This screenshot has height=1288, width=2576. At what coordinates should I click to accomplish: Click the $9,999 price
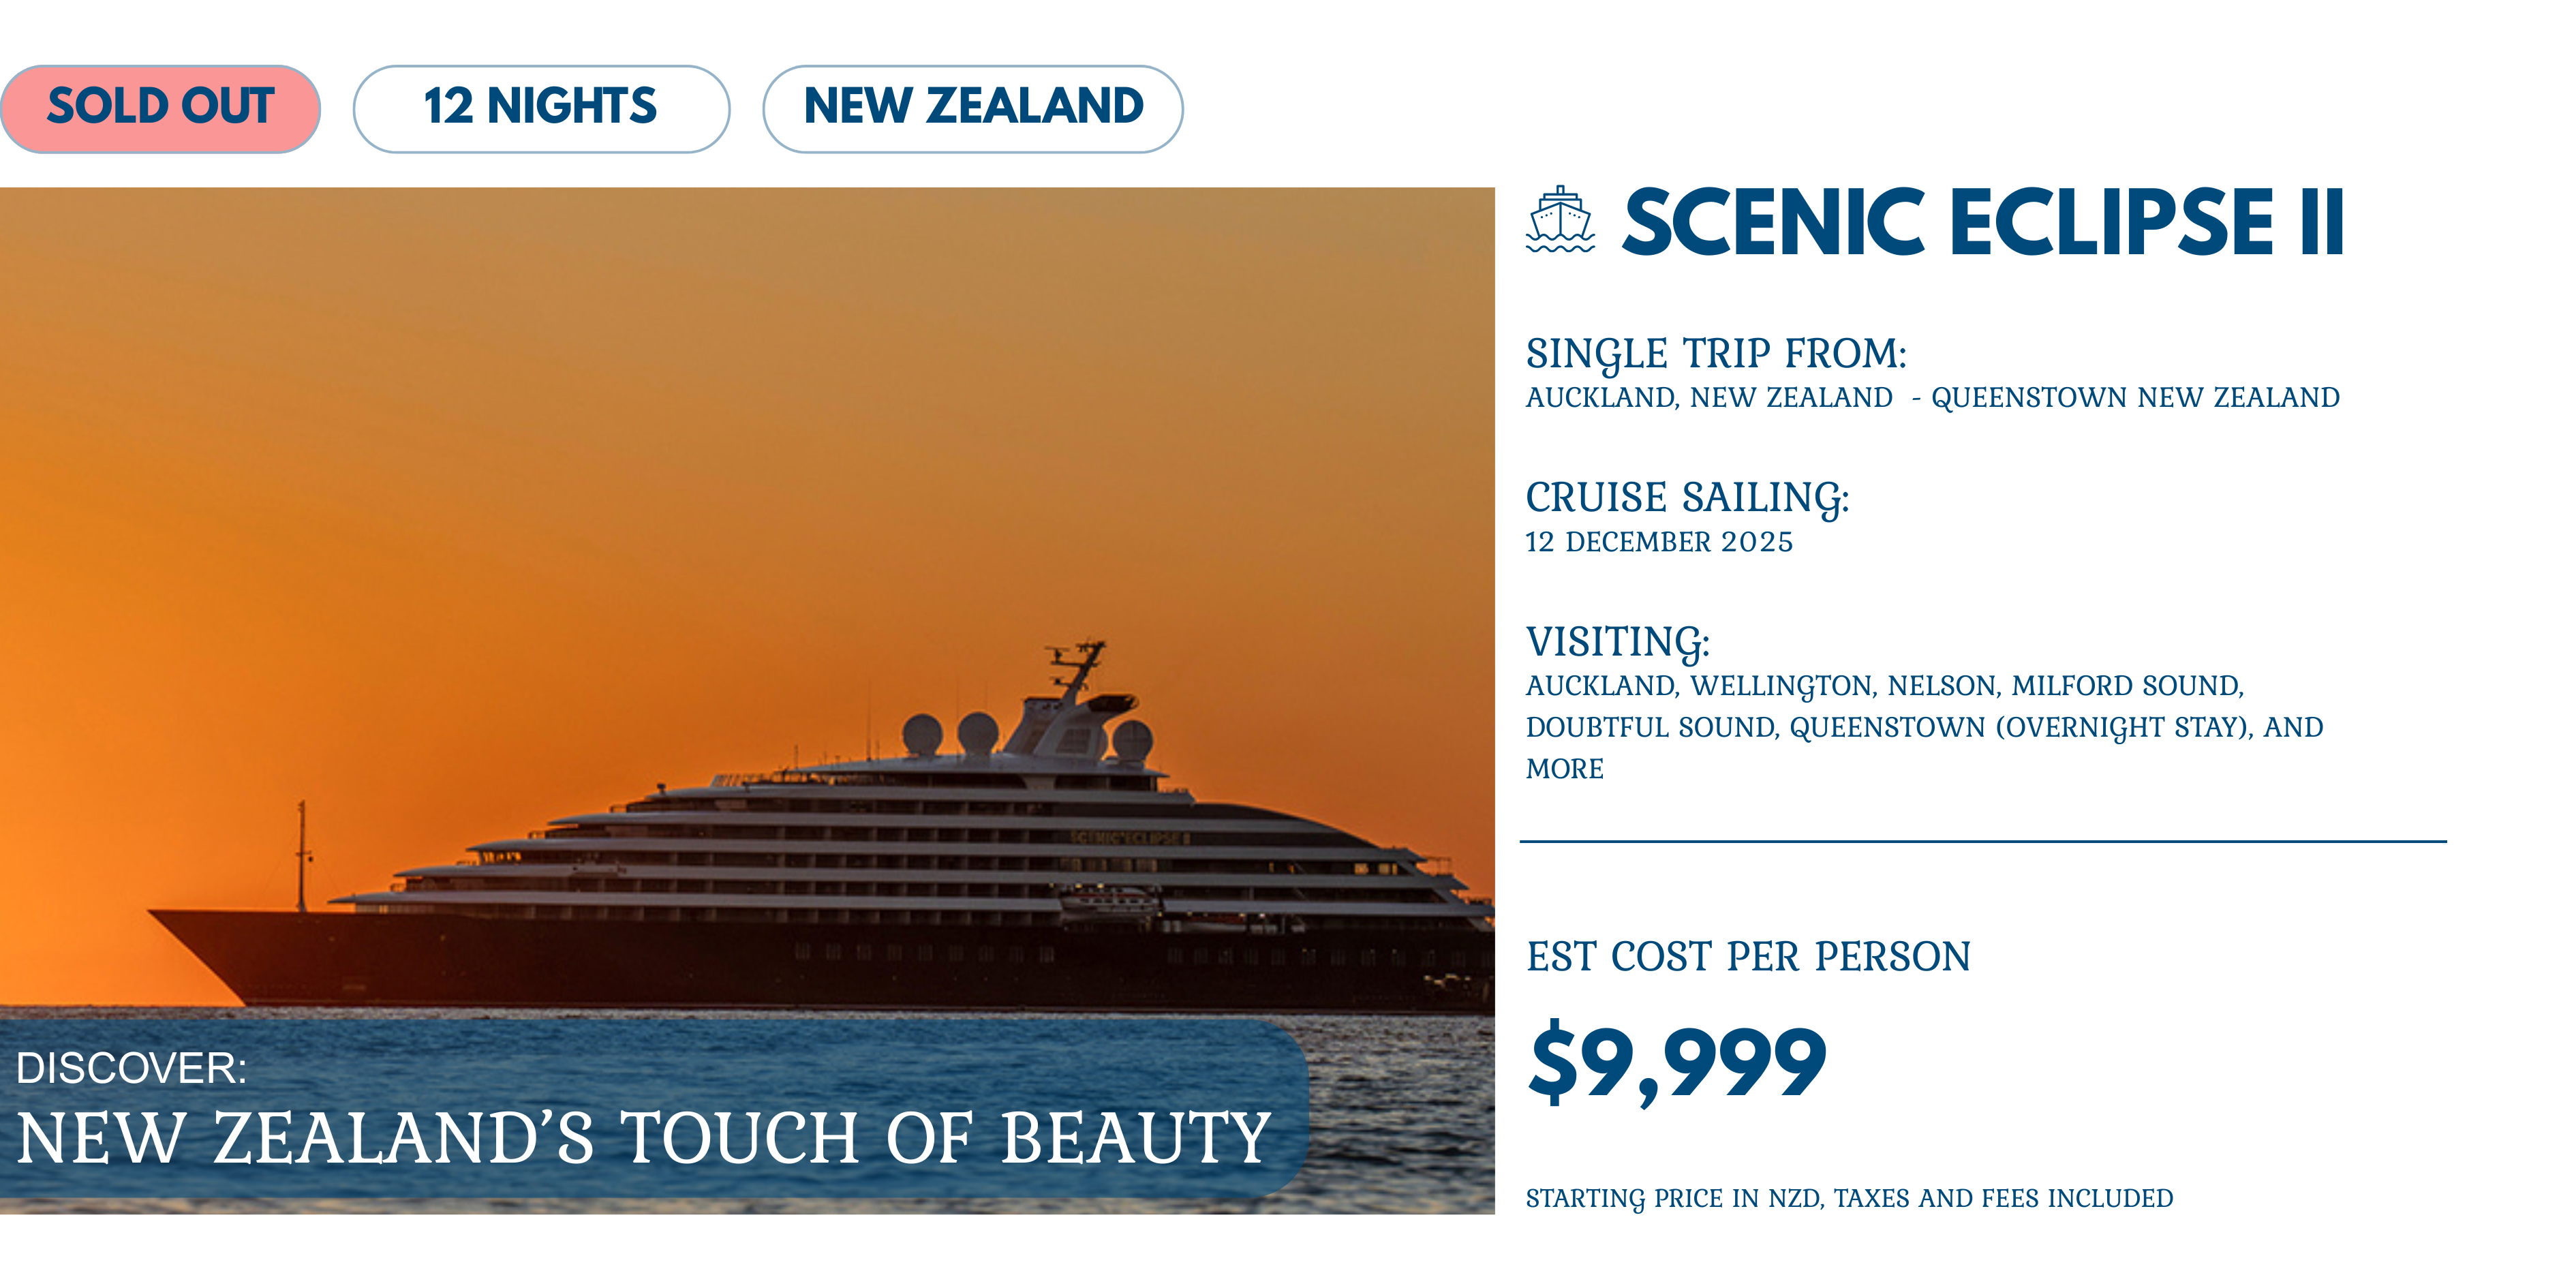[1677, 1063]
